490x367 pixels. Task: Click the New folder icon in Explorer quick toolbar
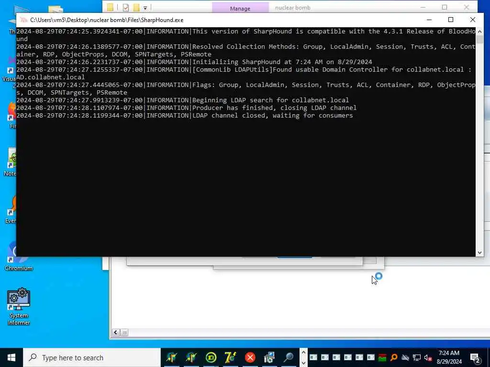pyautogui.click(x=136, y=8)
